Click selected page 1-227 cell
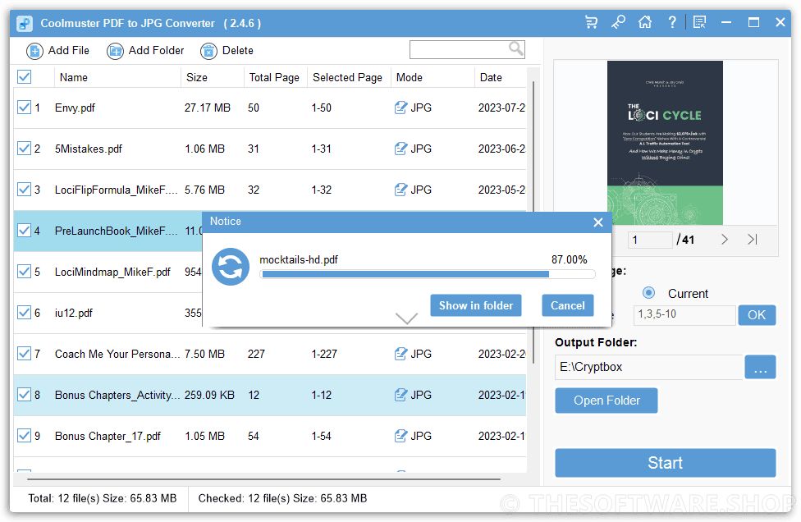The width and height of the screenshot is (801, 522). 324,354
